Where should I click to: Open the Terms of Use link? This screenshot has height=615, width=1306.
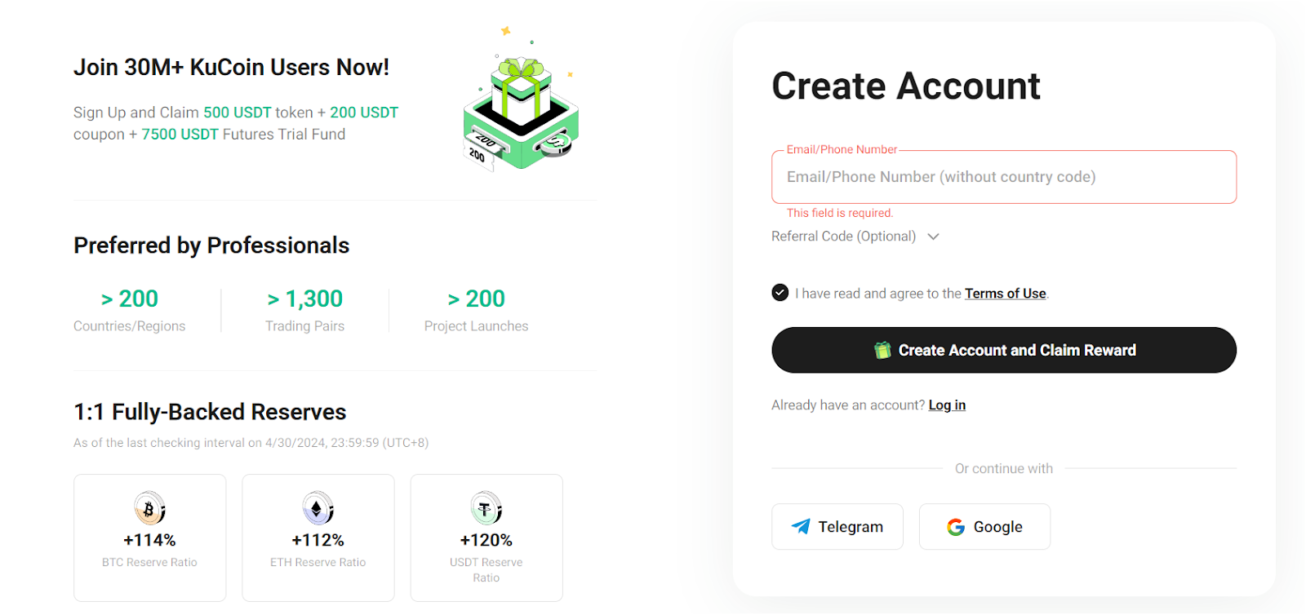coord(1005,294)
